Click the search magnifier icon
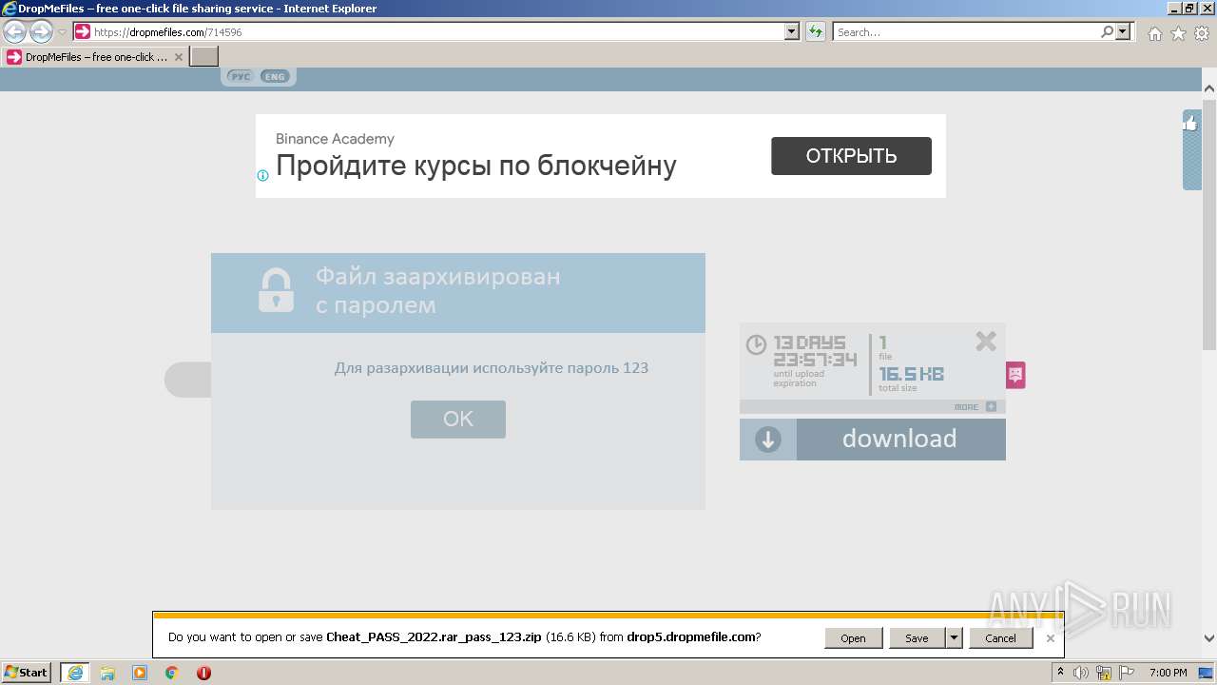1217x685 pixels. click(x=1107, y=31)
